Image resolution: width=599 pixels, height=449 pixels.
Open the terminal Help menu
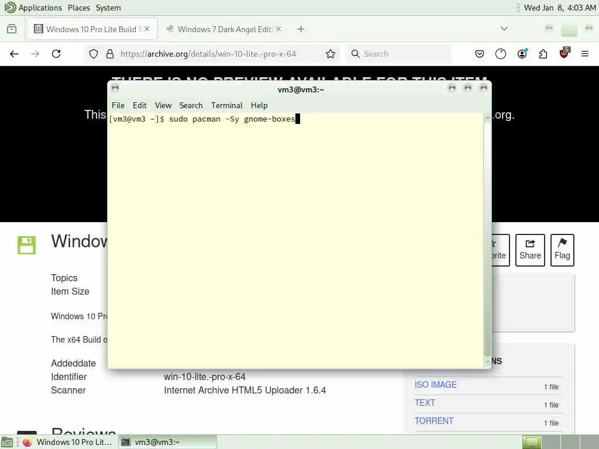[x=259, y=105]
